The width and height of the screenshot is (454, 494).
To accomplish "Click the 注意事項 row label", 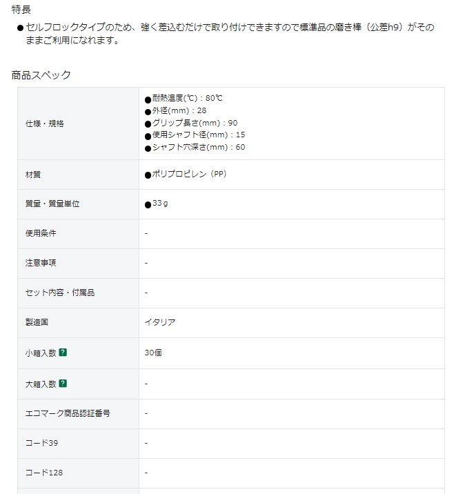I will coord(41,263).
